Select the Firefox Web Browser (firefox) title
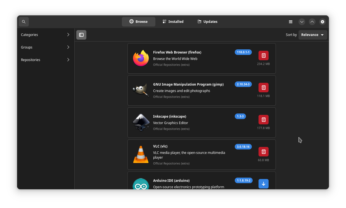The width and height of the screenshot is (346, 208). 177,52
